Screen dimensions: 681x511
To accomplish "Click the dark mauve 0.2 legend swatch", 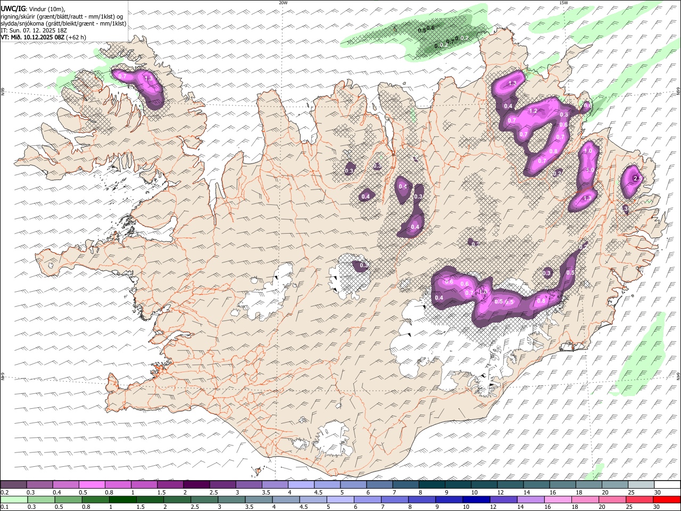I will [13, 485].
